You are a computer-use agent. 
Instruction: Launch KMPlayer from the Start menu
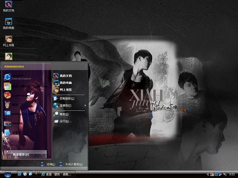[18, 114]
